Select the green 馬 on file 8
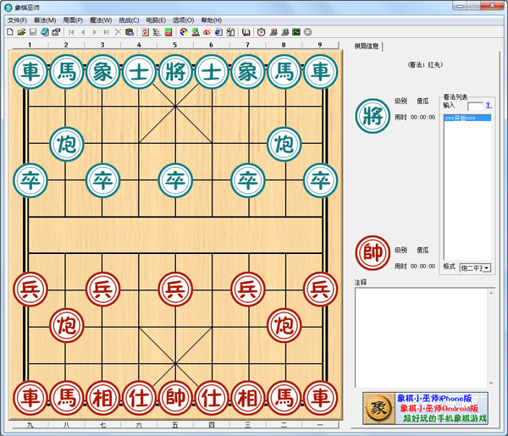The image size is (508, 436). click(x=284, y=72)
